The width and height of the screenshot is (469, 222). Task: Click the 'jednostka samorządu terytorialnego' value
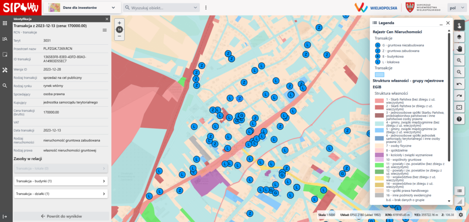click(x=70, y=103)
